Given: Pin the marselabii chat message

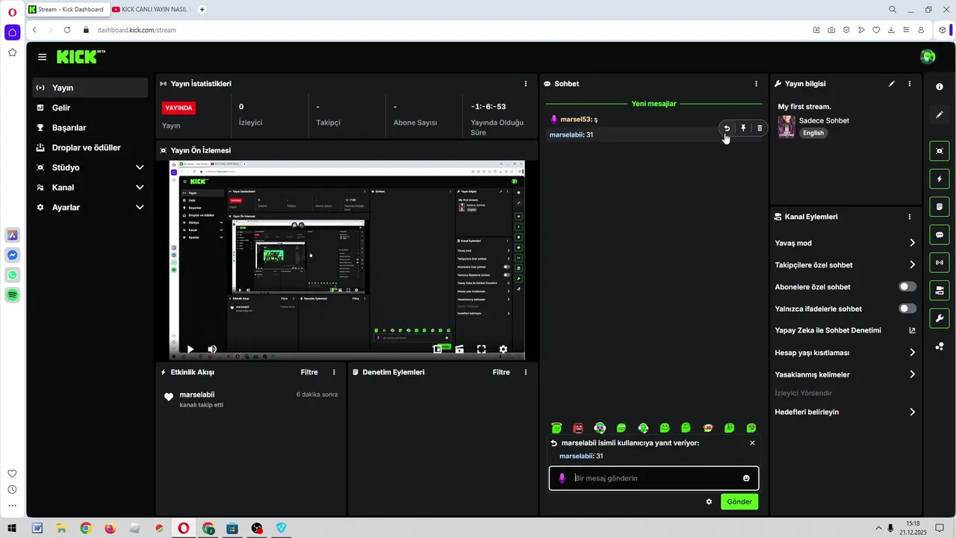Looking at the screenshot, I should point(743,129).
